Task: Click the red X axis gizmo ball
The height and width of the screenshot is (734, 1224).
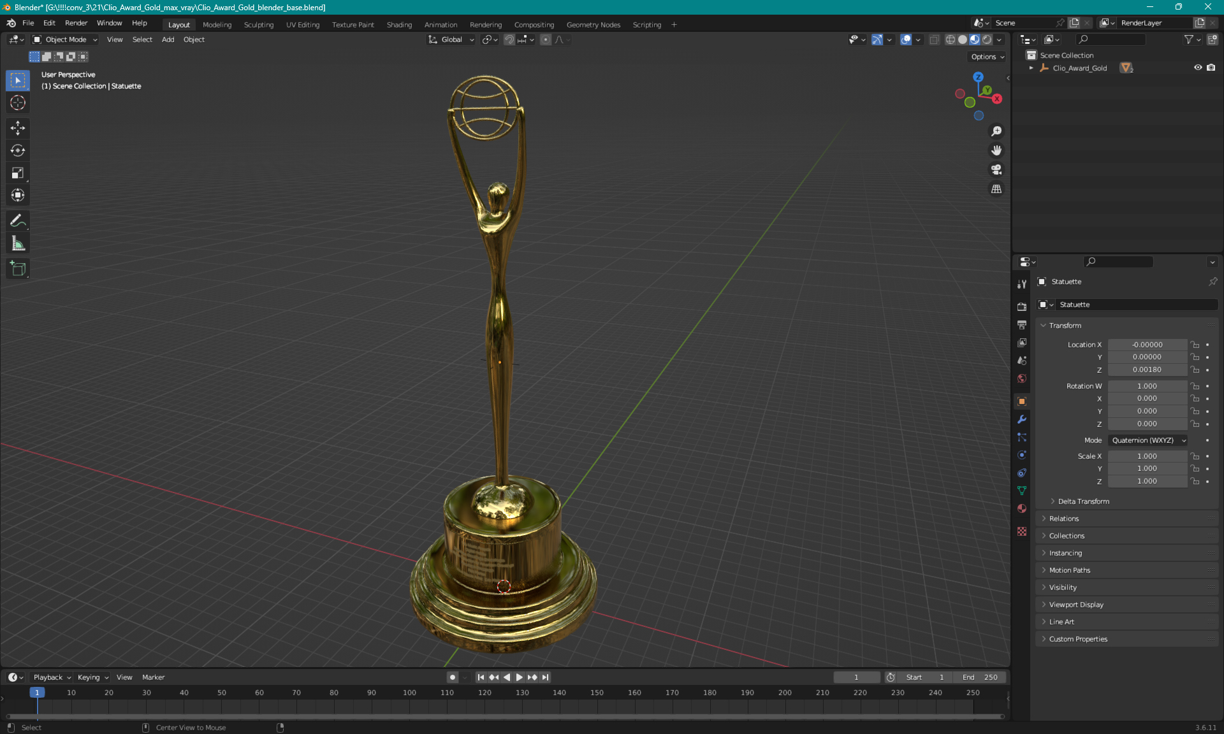Action: tap(996, 99)
